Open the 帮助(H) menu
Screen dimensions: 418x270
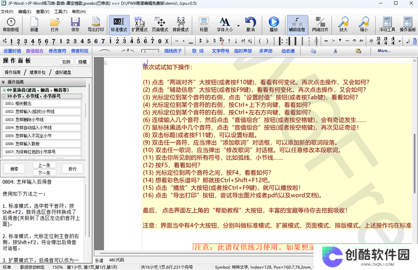[79, 11]
